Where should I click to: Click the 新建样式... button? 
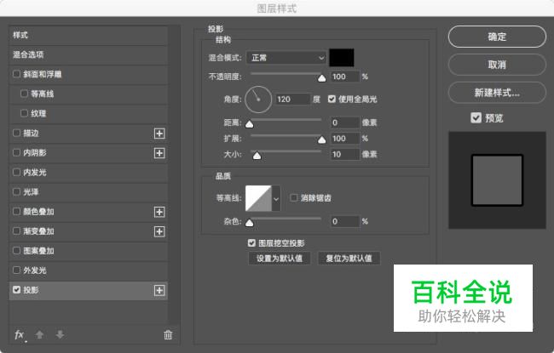[x=497, y=93]
